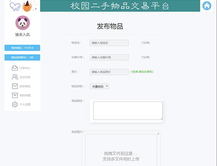Select 我的闲置 sidebar link
This screenshot has height=166, width=217.
25,95
